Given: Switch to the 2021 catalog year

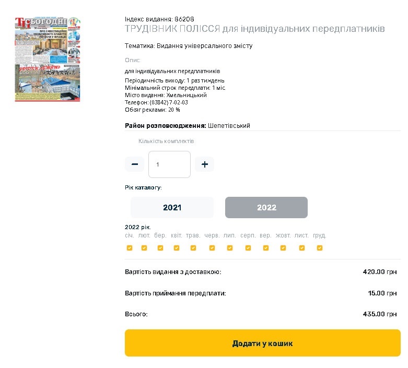Looking at the screenshot, I should click(x=172, y=207).
